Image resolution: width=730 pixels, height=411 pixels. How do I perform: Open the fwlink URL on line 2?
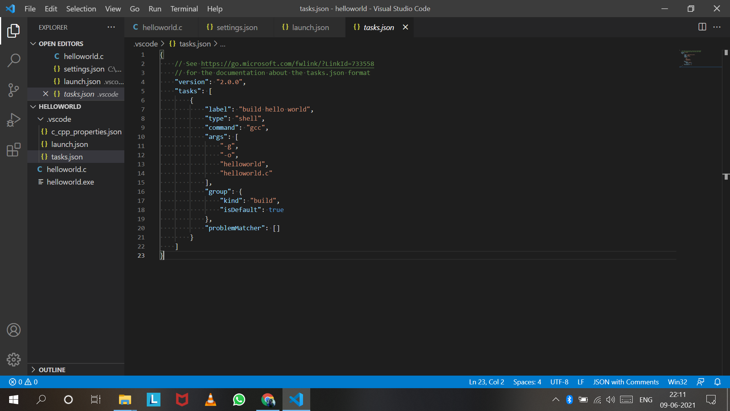[287, 64]
